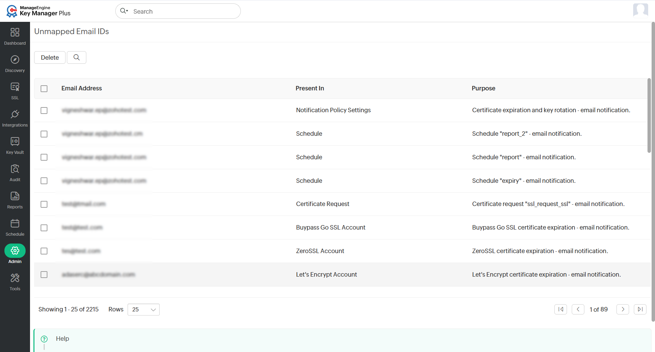Screen dimensions: 655x352
Task: Click the Help question mark icon
Action: coord(44,339)
